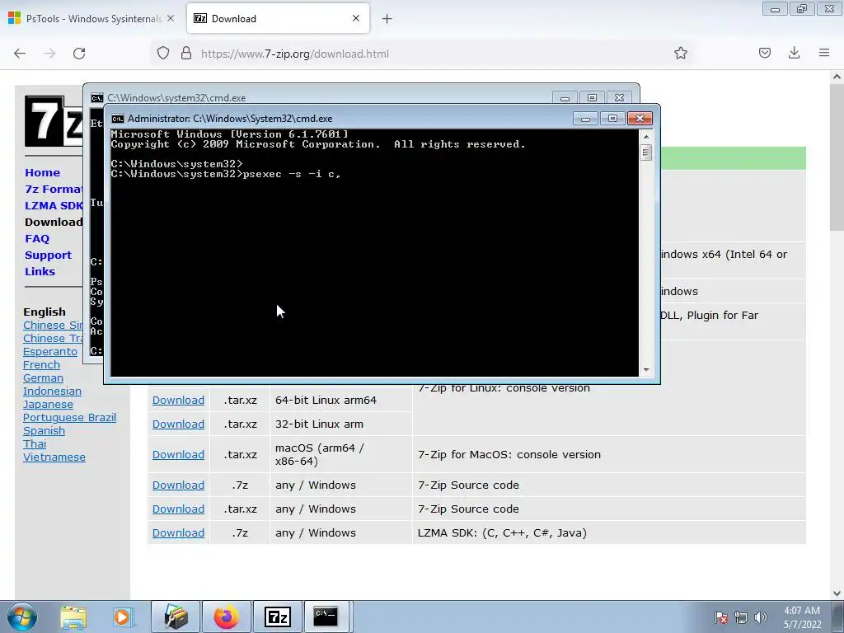This screenshot has height=633, width=844.
Task: Open the network tray icon
Action: (741, 617)
